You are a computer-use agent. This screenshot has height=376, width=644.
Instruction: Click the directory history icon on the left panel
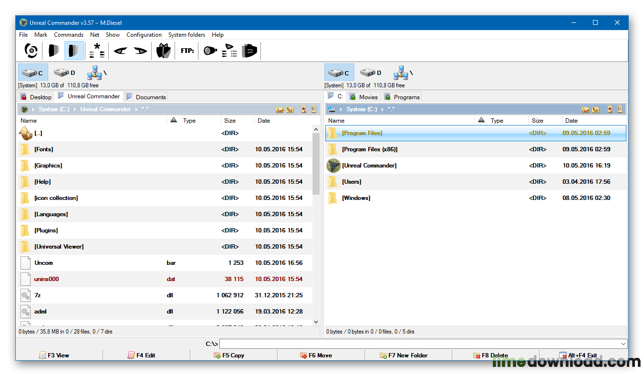[x=313, y=109]
